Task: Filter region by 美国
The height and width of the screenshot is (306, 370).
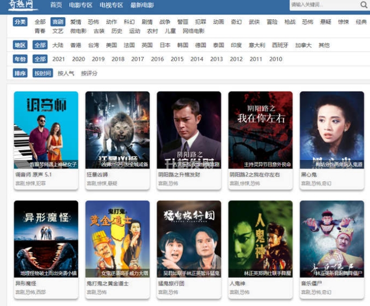Action: (111, 45)
